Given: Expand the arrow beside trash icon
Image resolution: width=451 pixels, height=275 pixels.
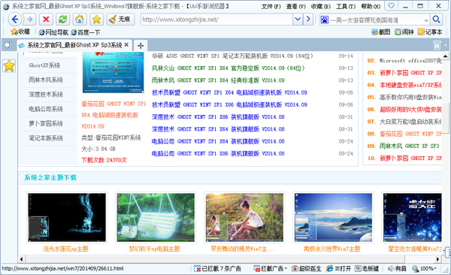Looking at the screenshot, I should [446, 45].
